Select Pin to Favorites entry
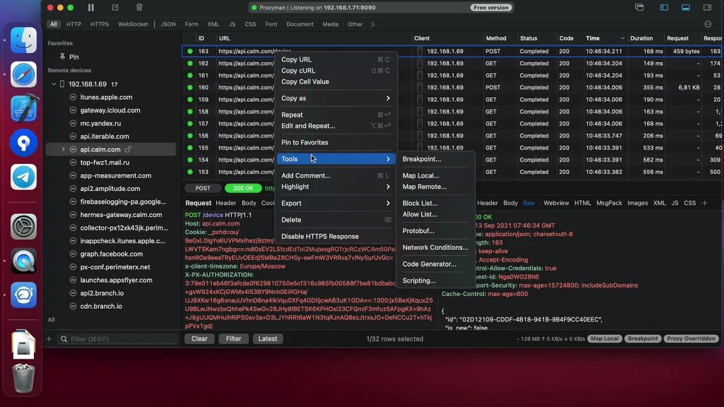The image size is (724, 407). (336, 142)
